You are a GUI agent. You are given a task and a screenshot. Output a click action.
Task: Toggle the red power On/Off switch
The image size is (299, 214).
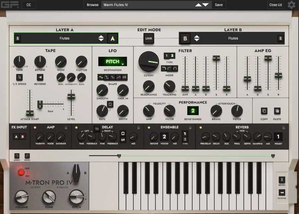pyautogui.click(x=21, y=173)
